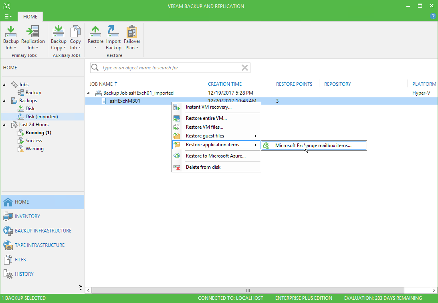Select the Disk (imported) tree node

42,117
